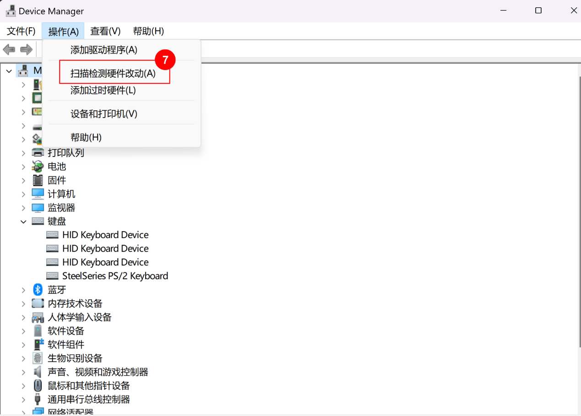Click the forward arrow toolbar icon
581x416 pixels.
tap(27, 49)
